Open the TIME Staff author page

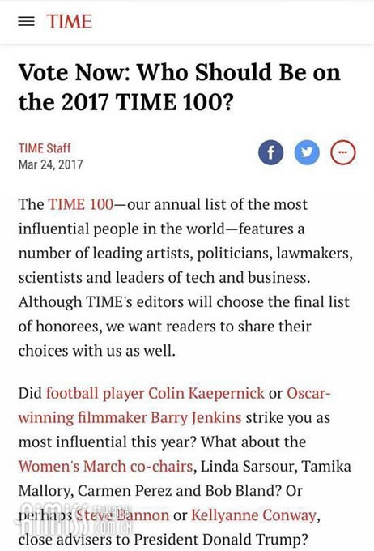(45, 148)
